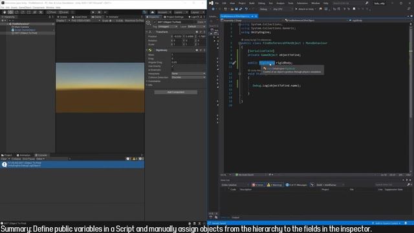Open custom editor tools in Unity
Screen dimensions: 414x233
[41, 12]
